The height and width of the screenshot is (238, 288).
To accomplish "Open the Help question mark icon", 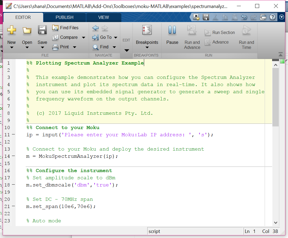I will tap(273, 17).
